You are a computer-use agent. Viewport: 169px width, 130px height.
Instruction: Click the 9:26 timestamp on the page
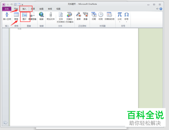[20, 29]
